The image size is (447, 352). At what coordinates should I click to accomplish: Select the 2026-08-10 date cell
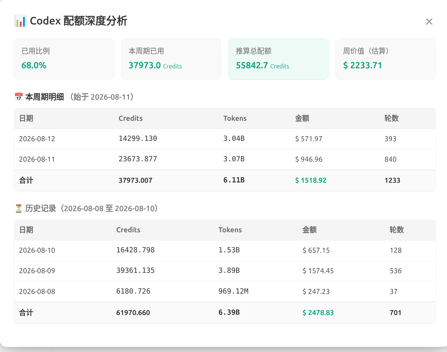tap(37, 250)
